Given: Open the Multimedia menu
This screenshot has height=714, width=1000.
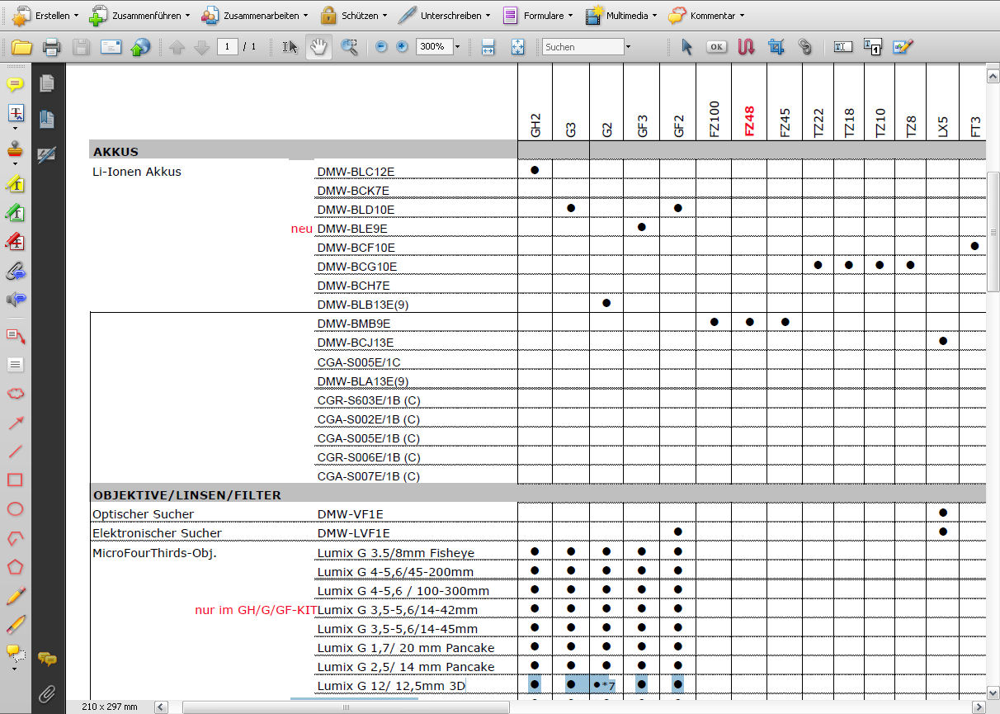Looking at the screenshot, I should click(x=623, y=15).
